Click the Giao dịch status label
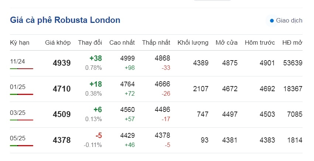314x161 pixels. 289,20
